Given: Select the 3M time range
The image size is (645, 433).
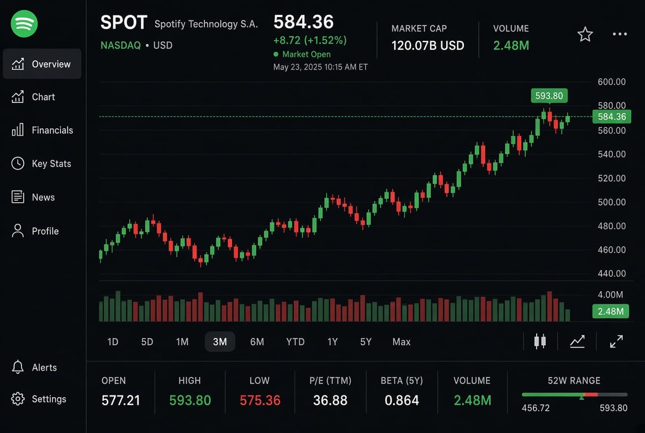Looking at the screenshot, I should tap(220, 342).
